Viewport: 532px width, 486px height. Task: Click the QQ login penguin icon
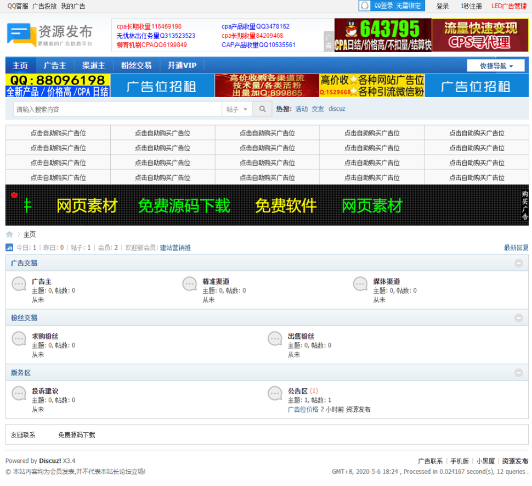tap(365, 6)
